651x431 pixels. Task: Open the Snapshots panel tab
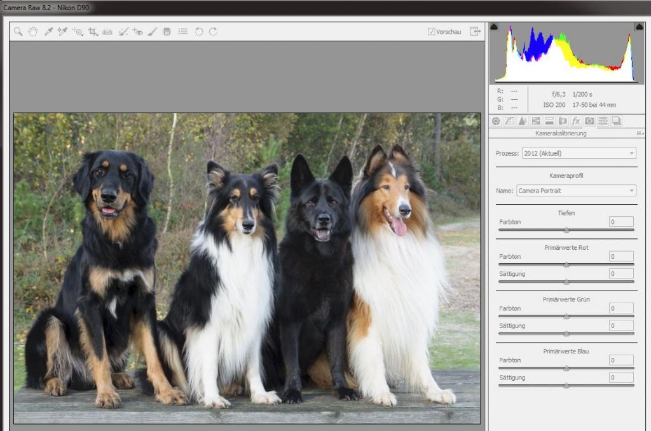point(617,121)
